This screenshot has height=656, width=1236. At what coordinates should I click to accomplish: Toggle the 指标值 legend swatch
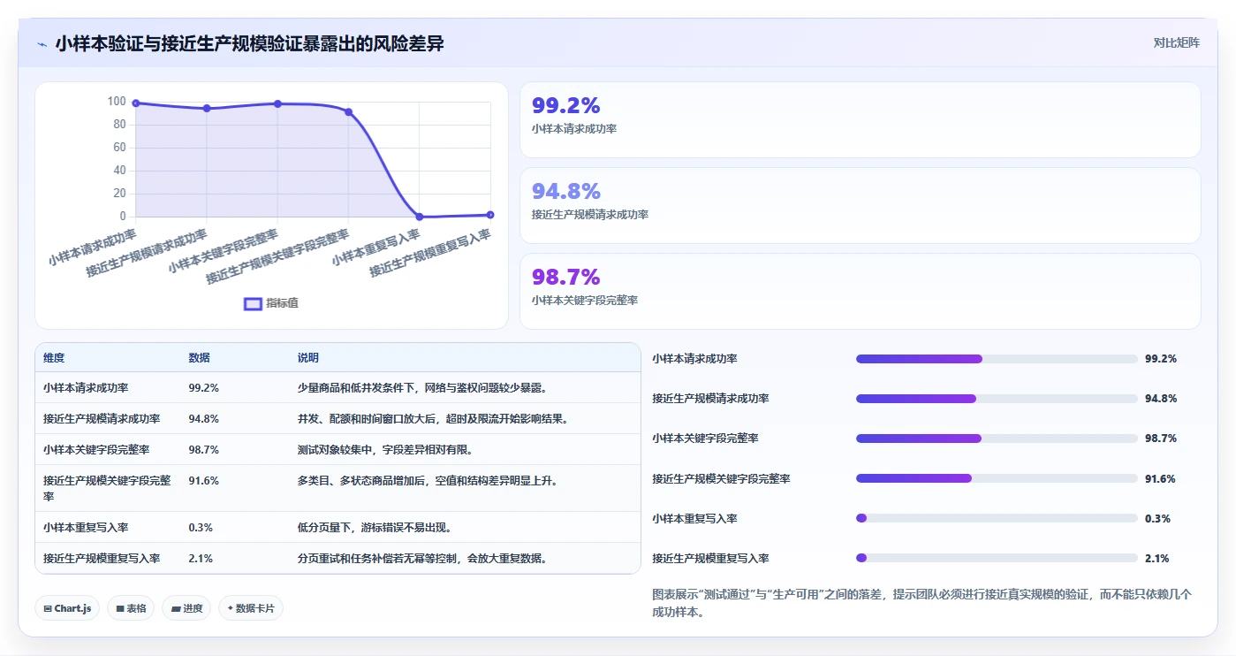pyautogui.click(x=253, y=303)
